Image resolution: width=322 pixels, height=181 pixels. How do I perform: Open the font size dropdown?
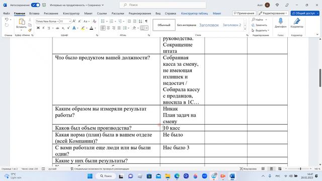point(70,21)
